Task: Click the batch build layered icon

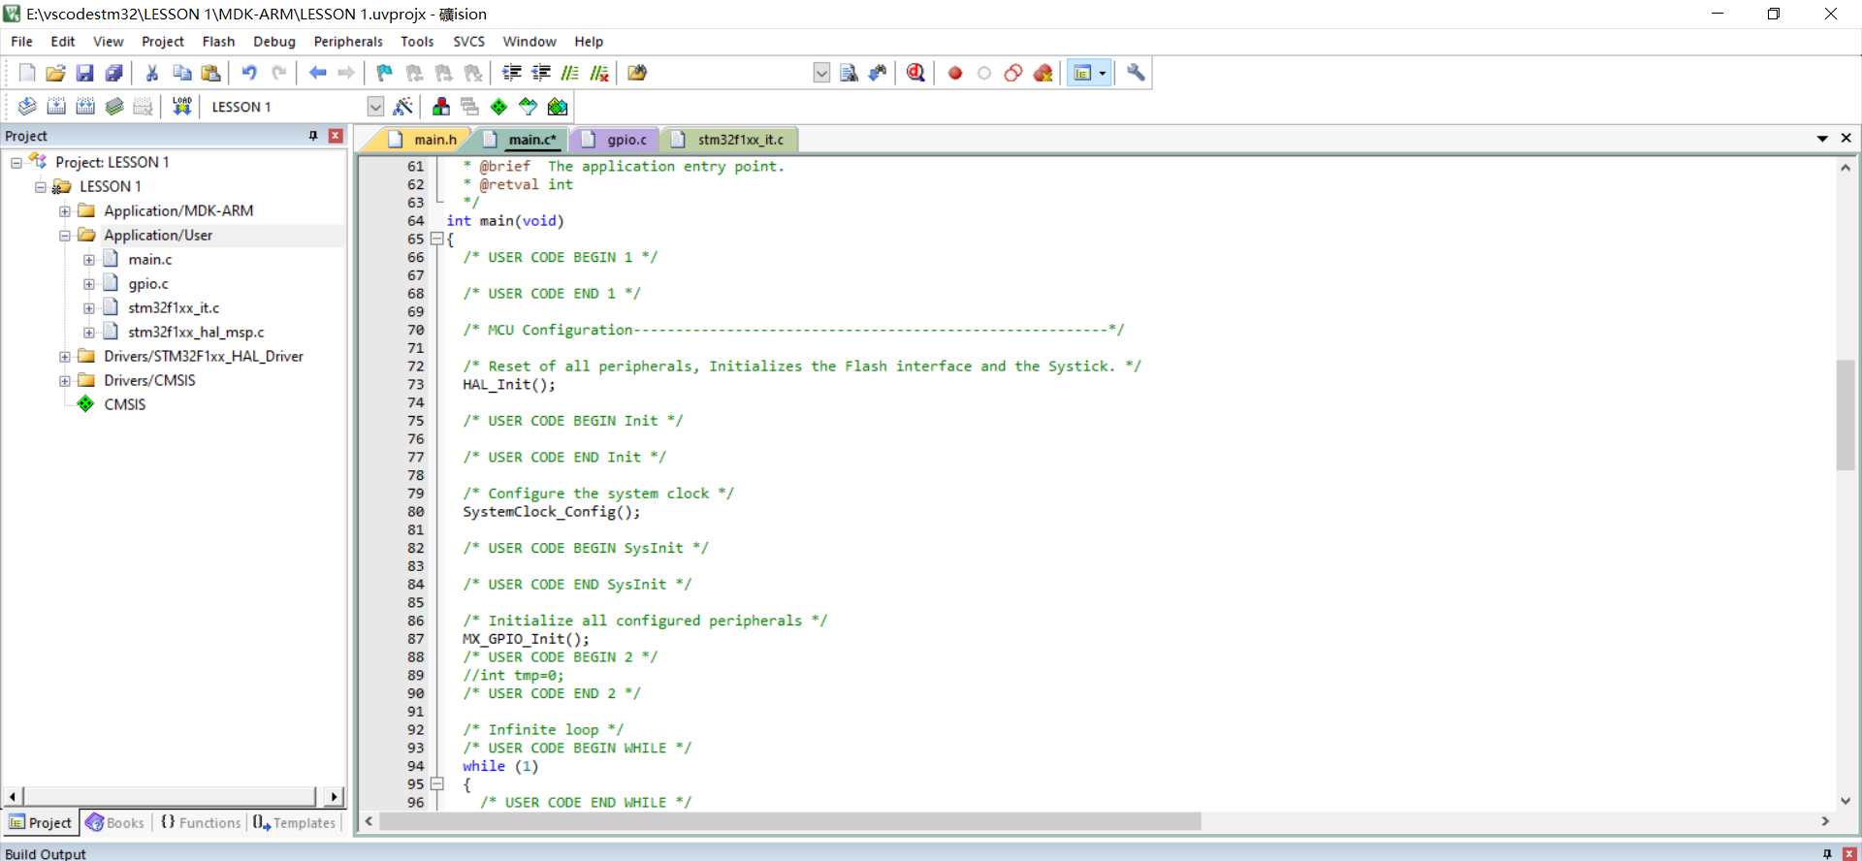Action: click(x=114, y=107)
